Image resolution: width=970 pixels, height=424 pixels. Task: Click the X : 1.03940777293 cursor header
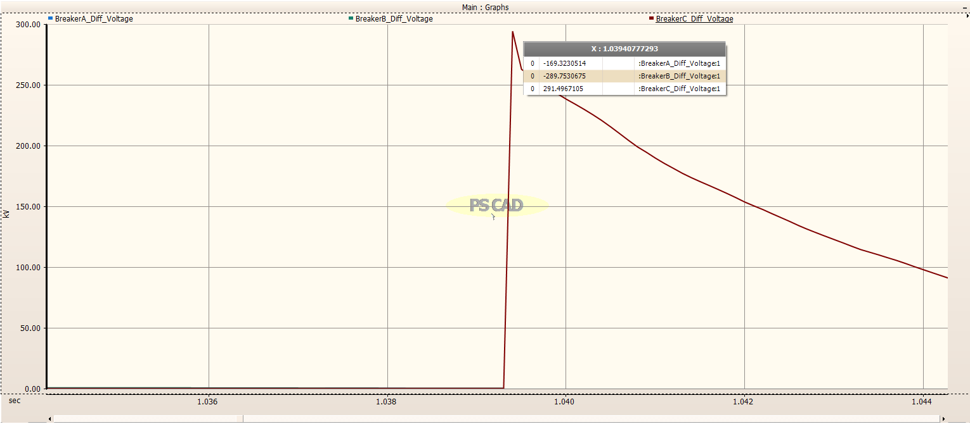(624, 48)
